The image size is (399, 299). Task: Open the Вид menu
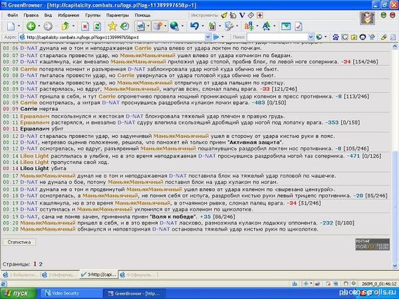[48, 15]
